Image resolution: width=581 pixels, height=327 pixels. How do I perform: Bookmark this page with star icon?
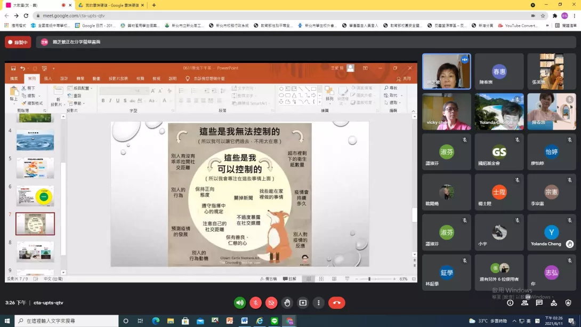point(543,15)
